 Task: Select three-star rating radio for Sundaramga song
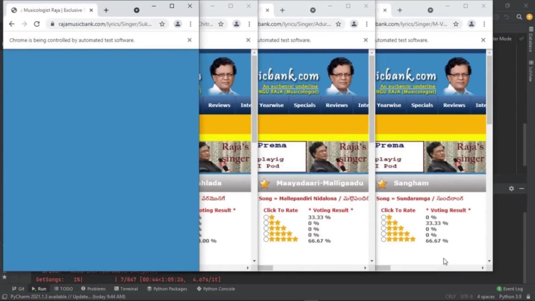(x=384, y=228)
